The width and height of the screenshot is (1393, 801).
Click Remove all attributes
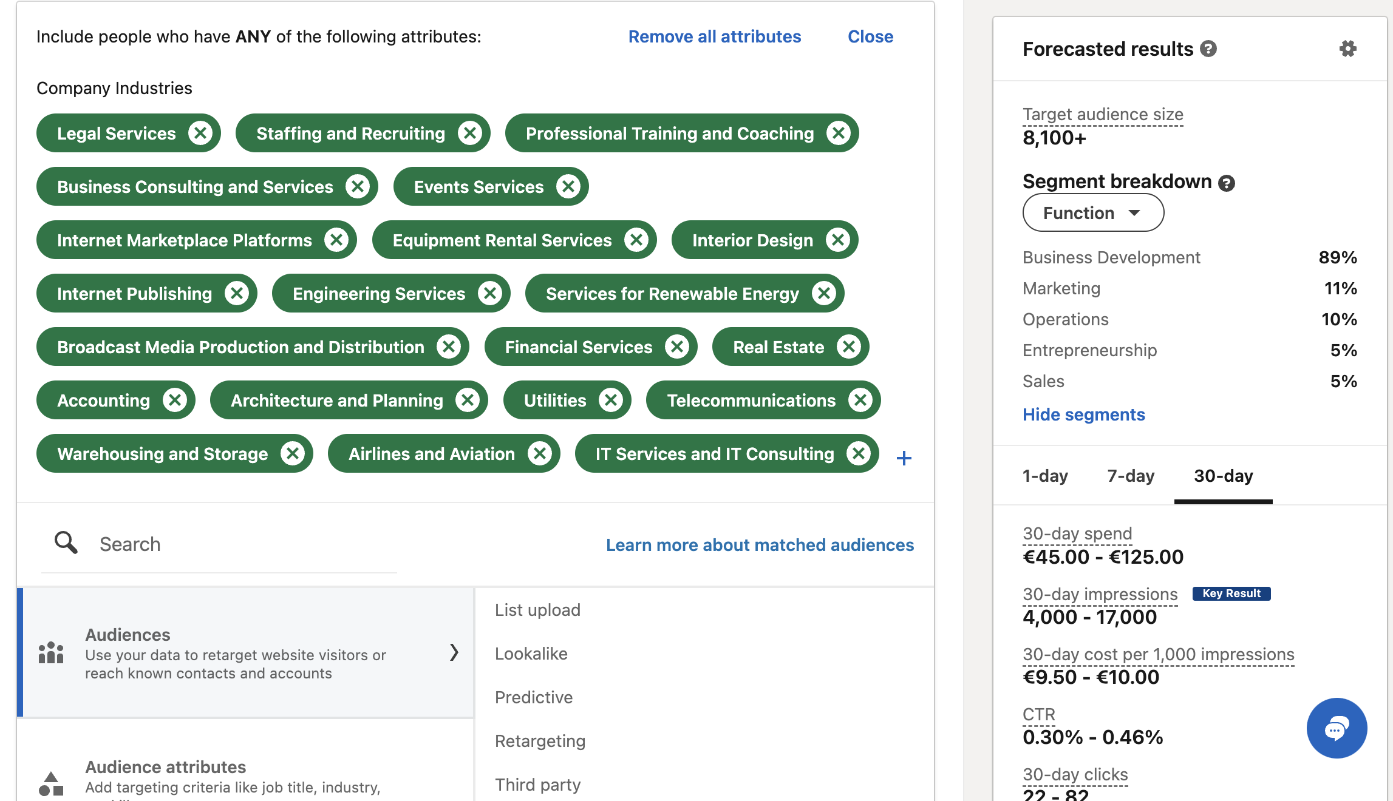[x=714, y=36]
